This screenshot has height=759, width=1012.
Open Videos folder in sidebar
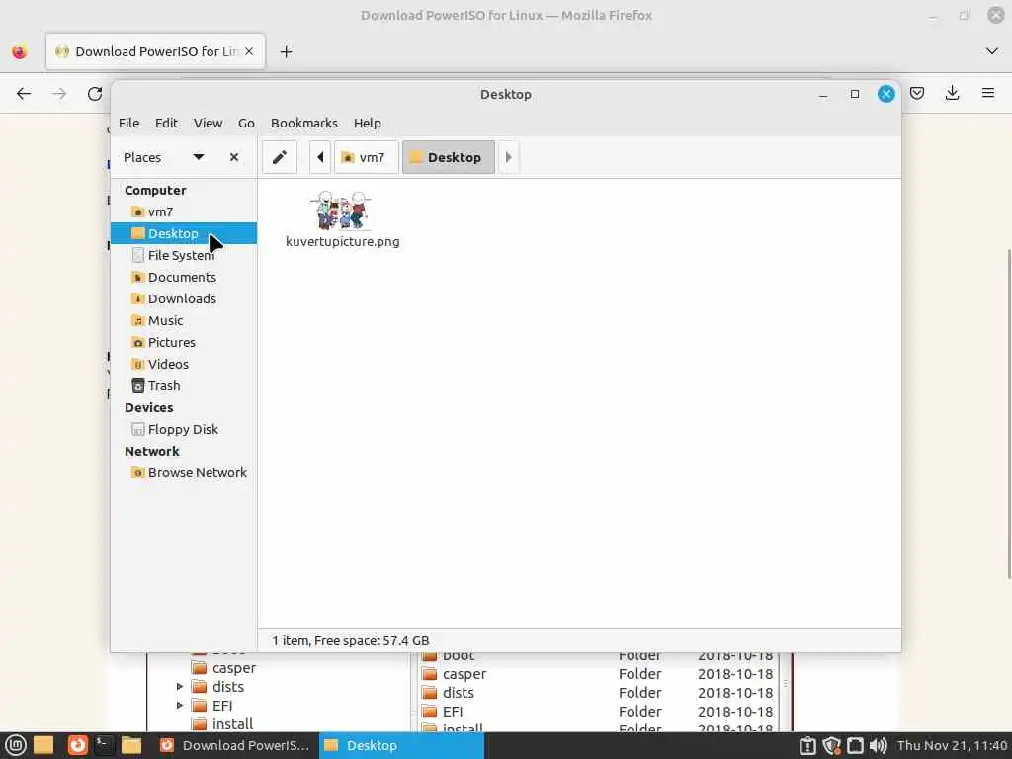pyautogui.click(x=183, y=364)
